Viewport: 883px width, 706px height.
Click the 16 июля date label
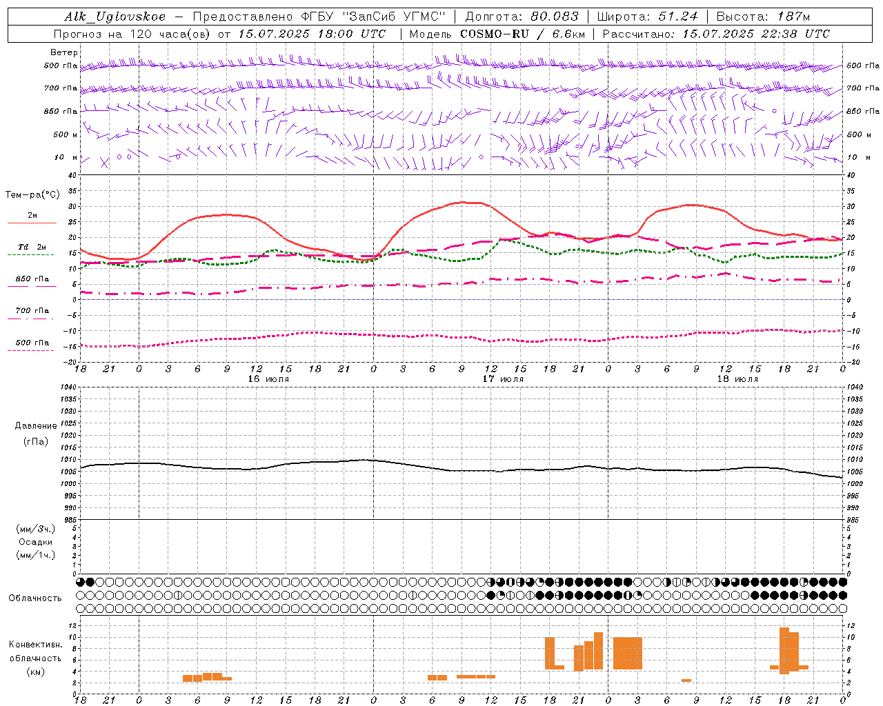click(268, 379)
